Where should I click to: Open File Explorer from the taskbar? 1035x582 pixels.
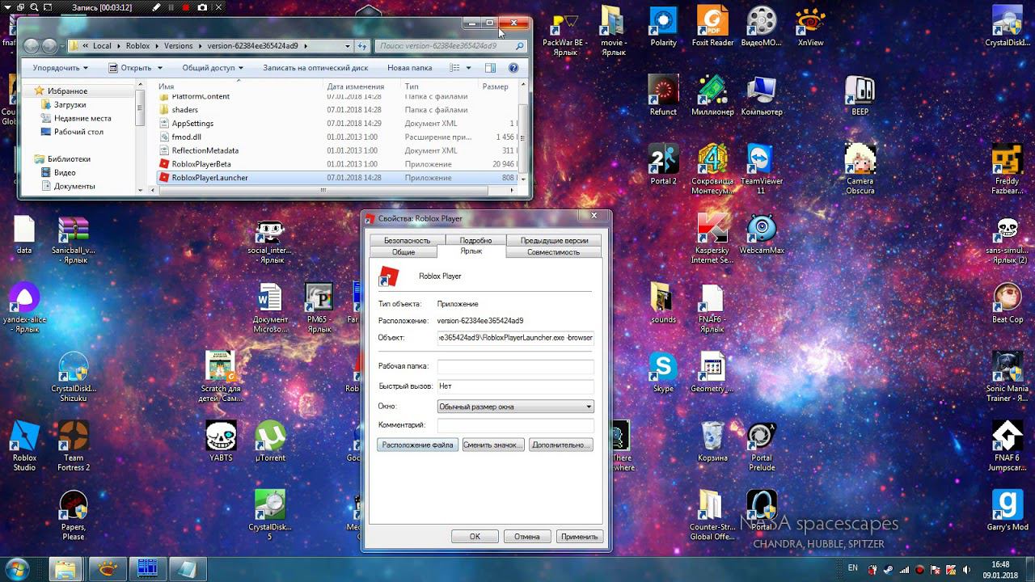coord(65,567)
